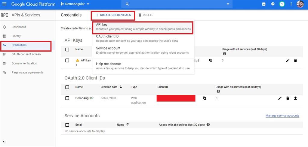This screenshot has width=308, height=147.
Task: Click the Credentials key icon
Action: [x=4, y=45]
